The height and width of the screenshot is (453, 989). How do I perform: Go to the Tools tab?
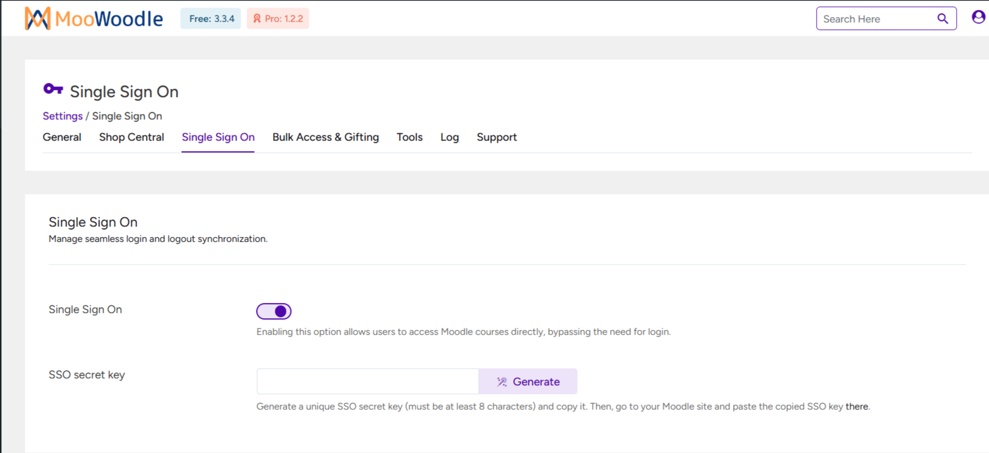409,137
